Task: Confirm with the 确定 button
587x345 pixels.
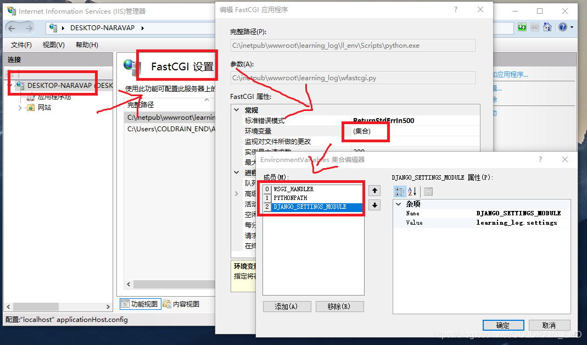Action: coord(502,325)
